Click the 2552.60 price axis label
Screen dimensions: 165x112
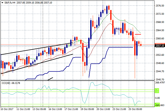tap(160, 55)
